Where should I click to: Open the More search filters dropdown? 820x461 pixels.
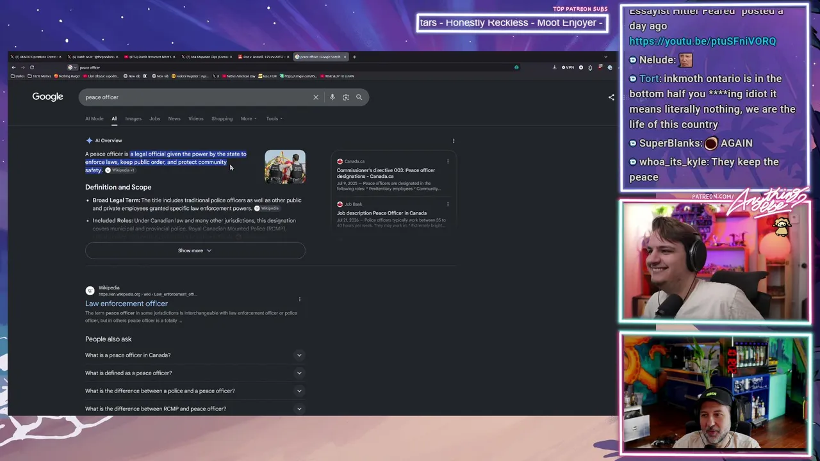click(x=249, y=118)
